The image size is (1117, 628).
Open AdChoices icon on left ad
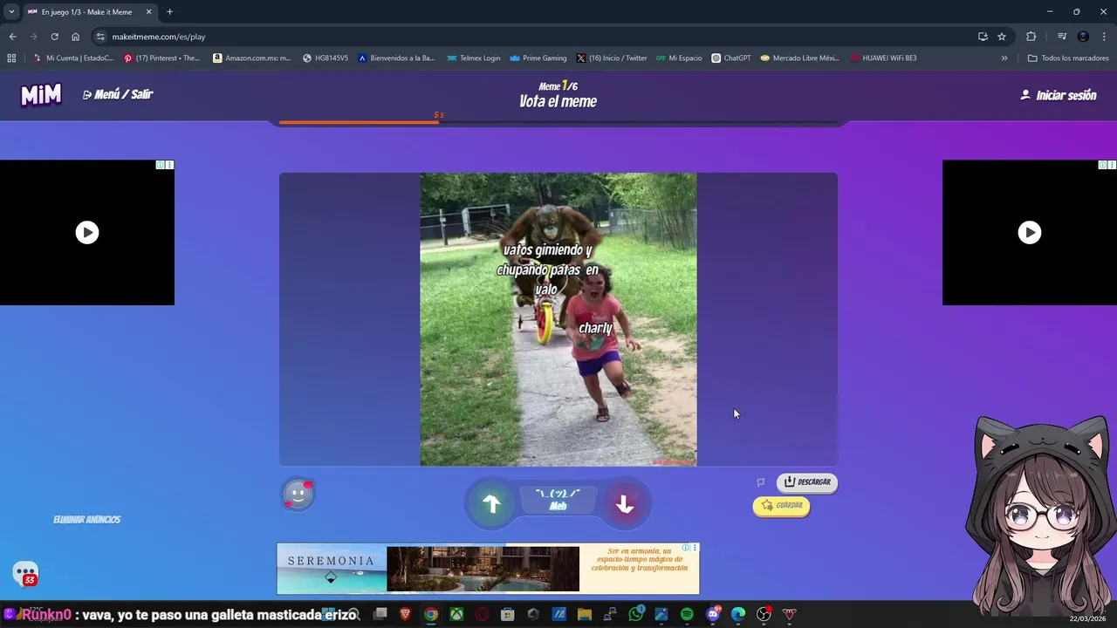click(x=161, y=165)
